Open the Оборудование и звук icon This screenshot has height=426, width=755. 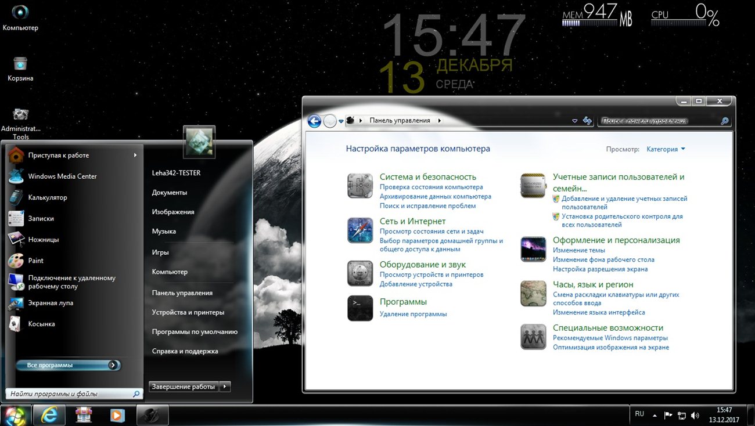[359, 273]
